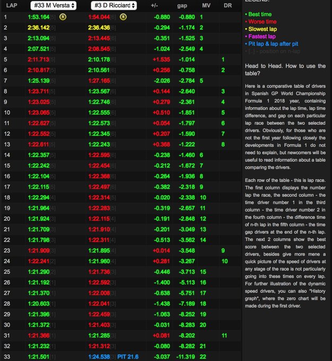Image resolution: width=332 pixels, height=361 pixels.
Task: Click lap 3 time 2:13.094
Action: pos(38,38)
